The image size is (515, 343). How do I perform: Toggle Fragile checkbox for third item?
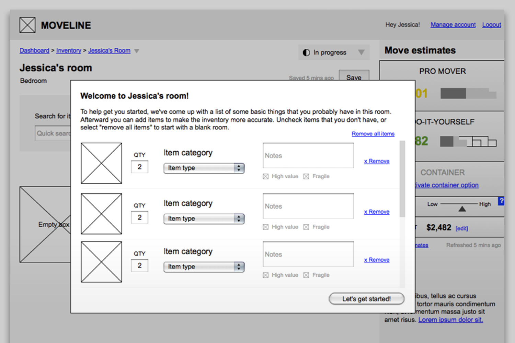point(306,275)
